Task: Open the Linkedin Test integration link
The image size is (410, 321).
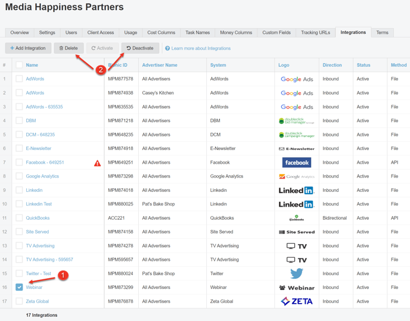Action: click(x=39, y=204)
